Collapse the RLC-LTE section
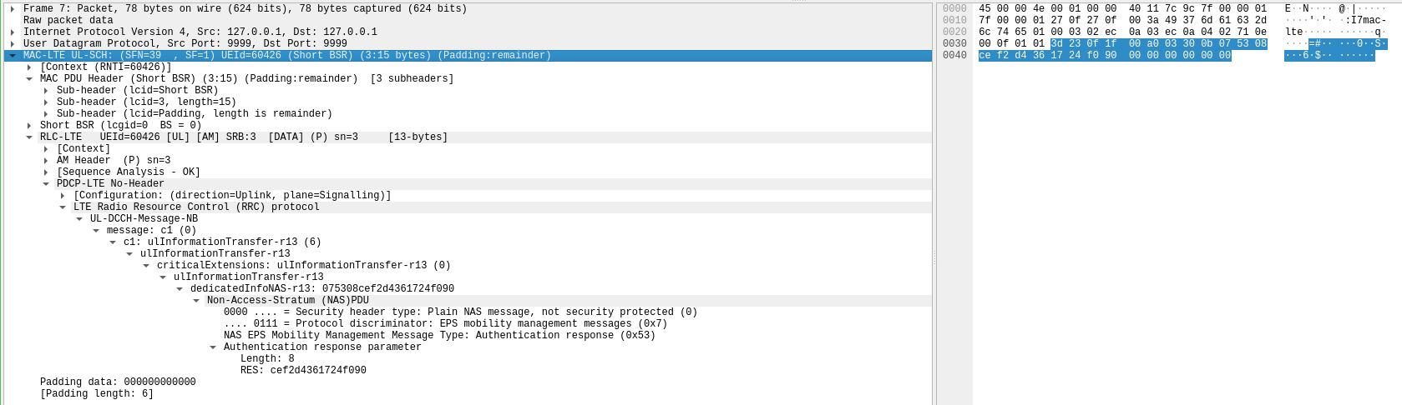1402x405 pixels. click(x=29, y=137)
